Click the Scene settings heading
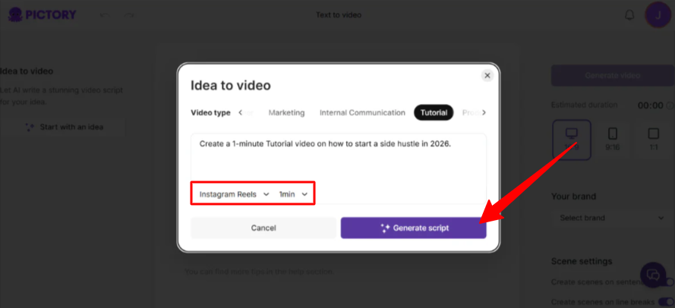The image size is (675, 308). pyautogui.click(x=582, y=261)
